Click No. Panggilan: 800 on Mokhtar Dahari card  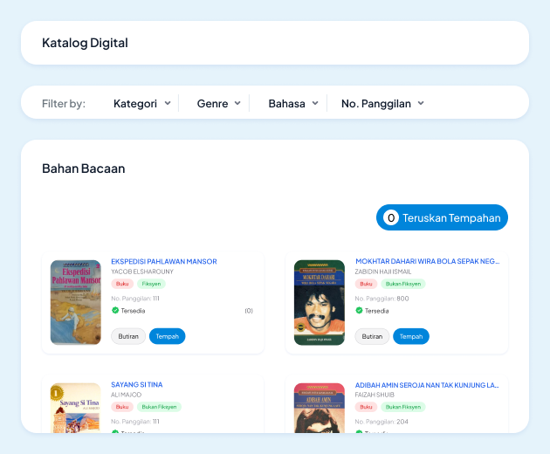pyautogui.click(x=382, y=299)
